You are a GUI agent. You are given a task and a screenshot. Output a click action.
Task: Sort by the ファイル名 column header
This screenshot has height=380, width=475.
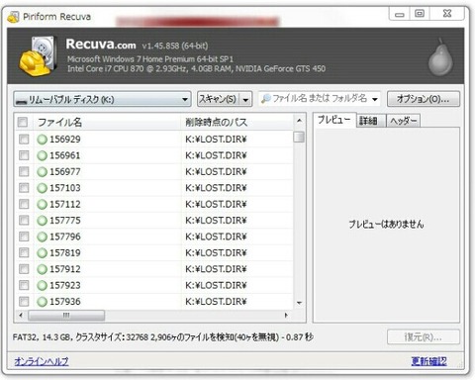coord(107,123)
